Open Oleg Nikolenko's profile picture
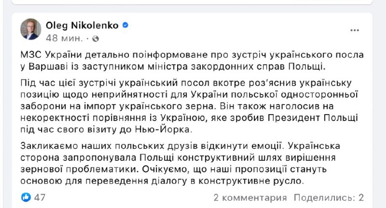The height and width of the screenshot is (208, 386). click(30, 29)
